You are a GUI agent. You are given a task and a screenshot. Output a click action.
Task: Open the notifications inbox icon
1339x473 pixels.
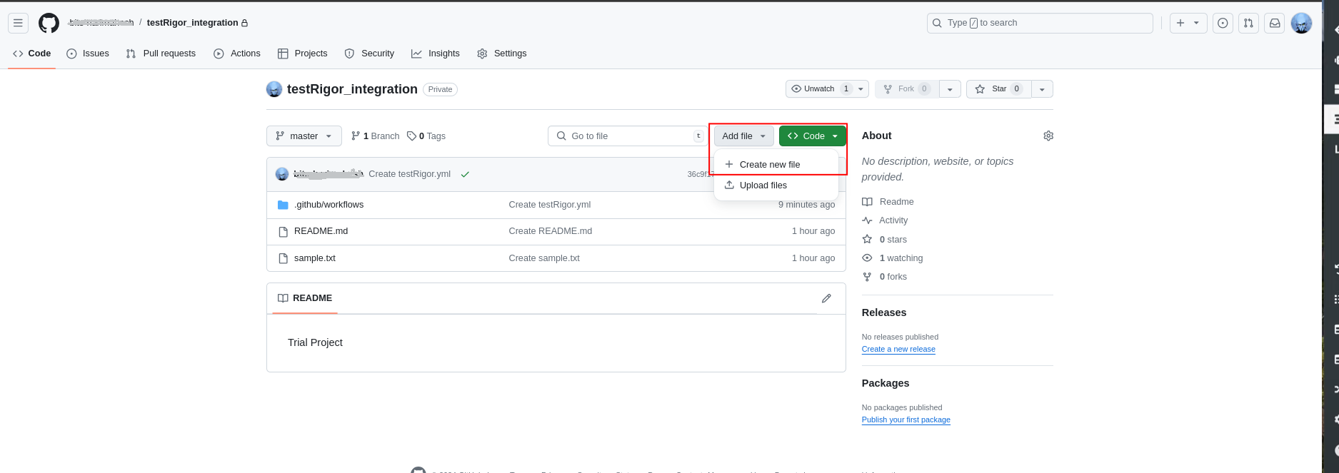coord(1274,23)
